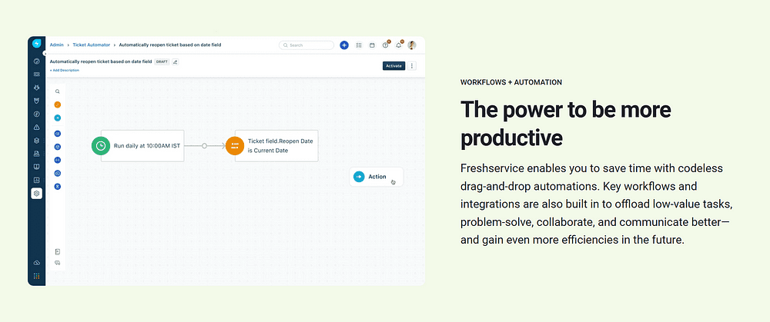
Task: Expand the sidebar with the small arrow handle
Action: 45,53
